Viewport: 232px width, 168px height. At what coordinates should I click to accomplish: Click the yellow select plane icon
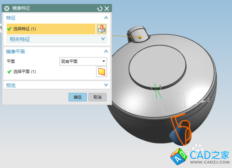[x=102, y=72]
